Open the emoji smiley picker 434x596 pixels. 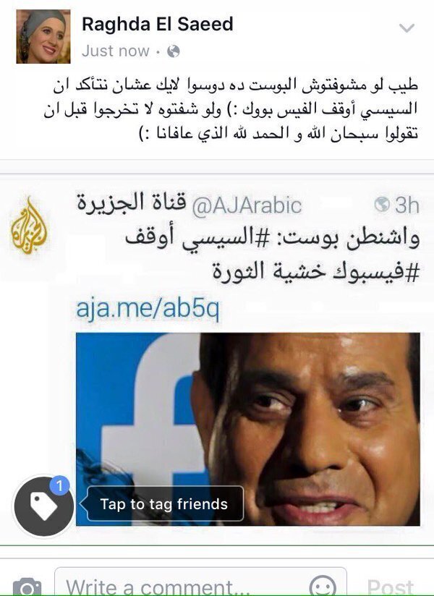(x=323, y=587)
